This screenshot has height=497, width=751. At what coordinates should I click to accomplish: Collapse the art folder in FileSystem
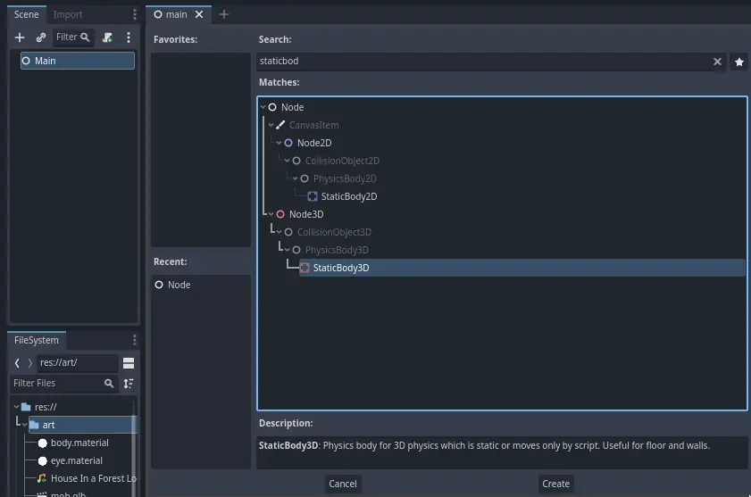25,425
